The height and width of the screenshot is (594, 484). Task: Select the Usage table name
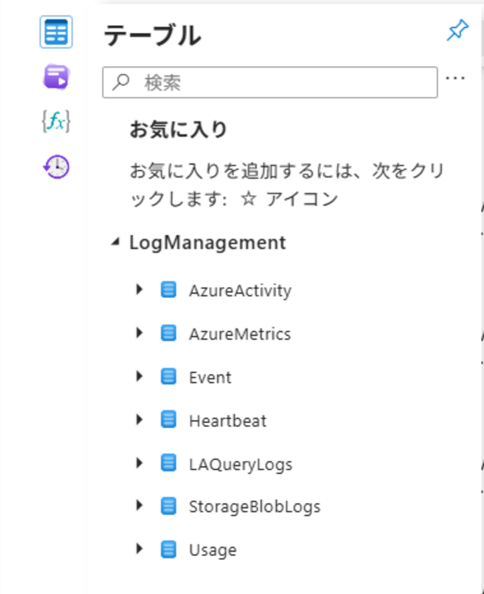213,550
